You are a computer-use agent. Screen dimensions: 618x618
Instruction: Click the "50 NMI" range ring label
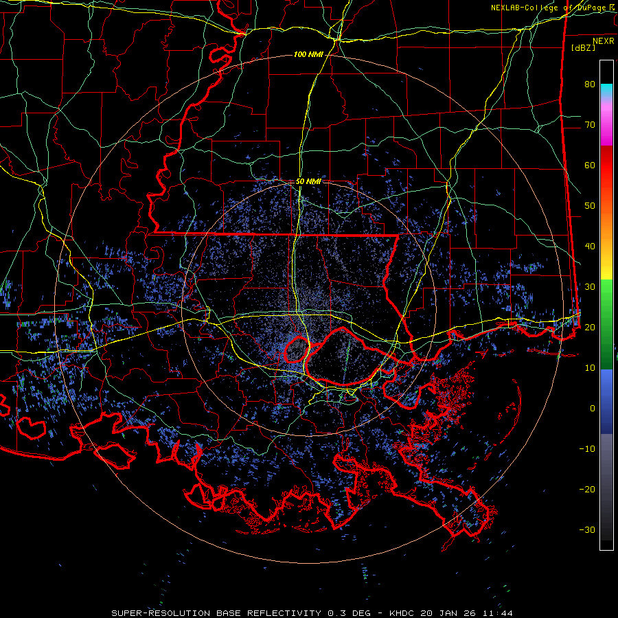pos(308,182)
